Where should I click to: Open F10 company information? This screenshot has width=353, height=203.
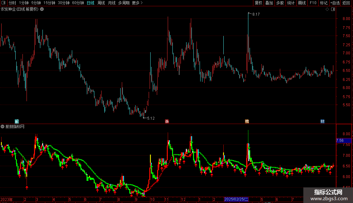click(313, 3)
